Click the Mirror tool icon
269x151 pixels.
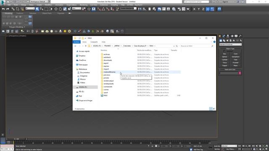(x=140, y=9)
